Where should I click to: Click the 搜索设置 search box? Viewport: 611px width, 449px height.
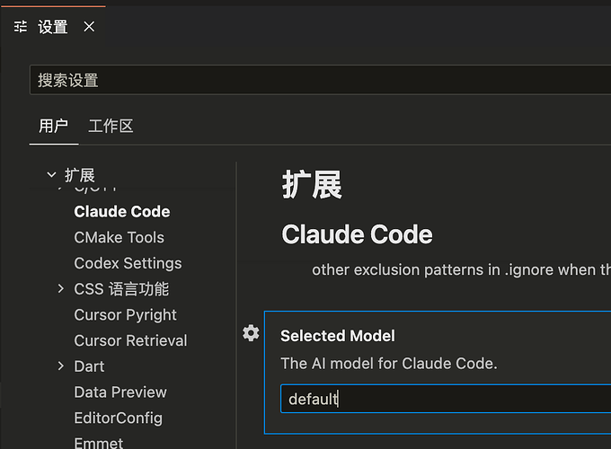pos(320,80)
